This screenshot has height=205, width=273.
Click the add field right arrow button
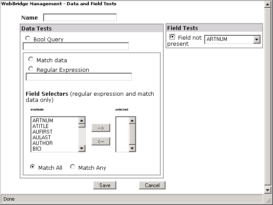click(101, 128)
